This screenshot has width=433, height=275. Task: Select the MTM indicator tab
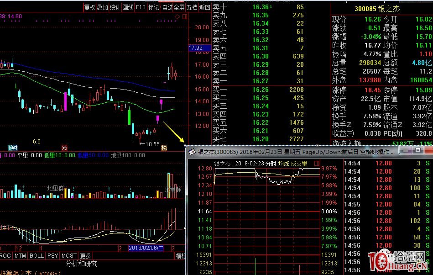coord(20,256)
